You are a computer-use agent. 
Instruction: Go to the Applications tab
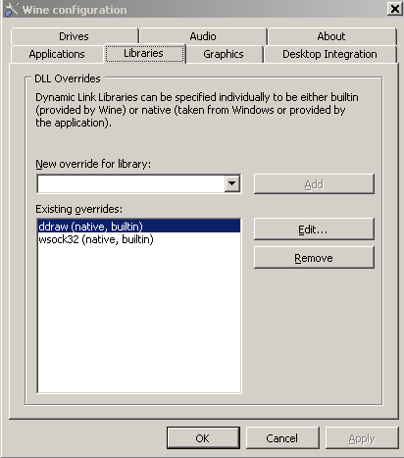point(57,54)
